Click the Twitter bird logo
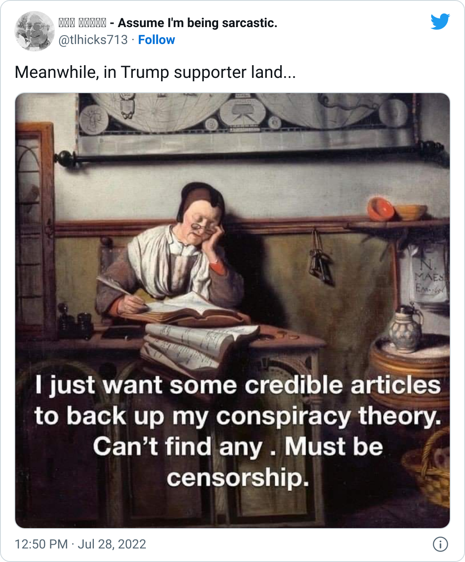This screenshot has height=562, width=465. point(440,22)
